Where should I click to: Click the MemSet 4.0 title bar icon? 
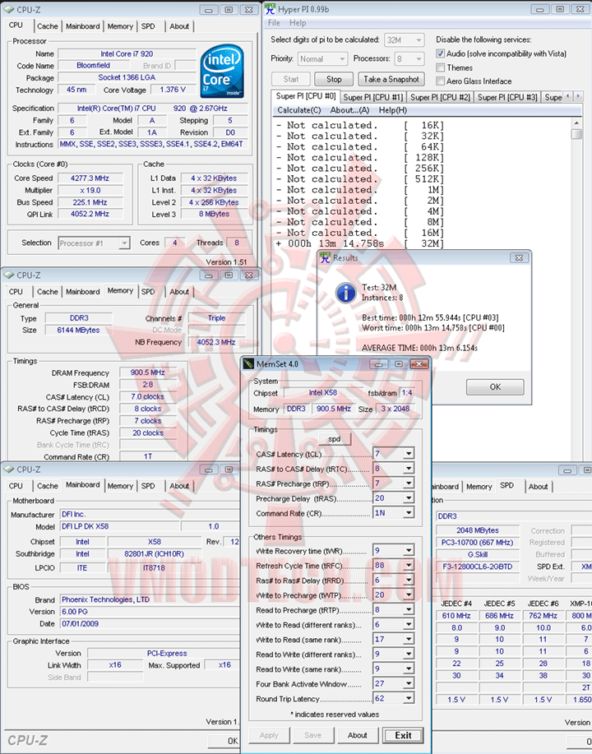(x=248, y=364)
